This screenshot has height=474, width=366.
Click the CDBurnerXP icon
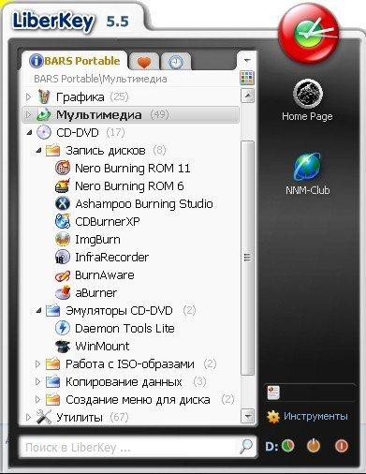point(63,221)
